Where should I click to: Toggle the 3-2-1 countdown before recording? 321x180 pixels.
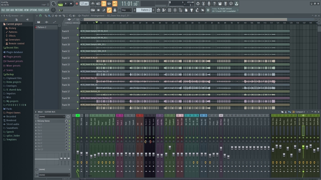[x=104, y=3]
